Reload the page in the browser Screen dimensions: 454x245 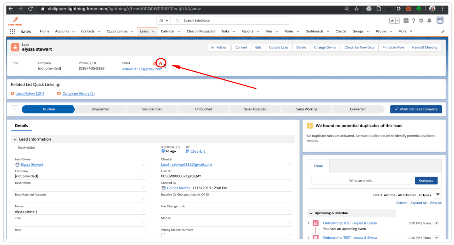click(30, 9)
